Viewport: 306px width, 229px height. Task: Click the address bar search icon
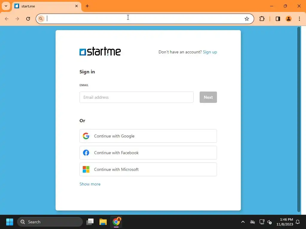[41, 19]
